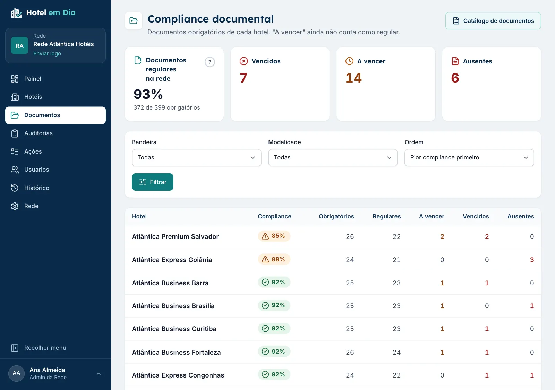
Task: Click Atlântica Business Curitiba row name
Action: [x=174, y=329]
